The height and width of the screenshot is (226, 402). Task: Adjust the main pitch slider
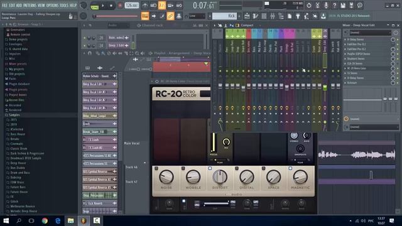tap(116, 16)
